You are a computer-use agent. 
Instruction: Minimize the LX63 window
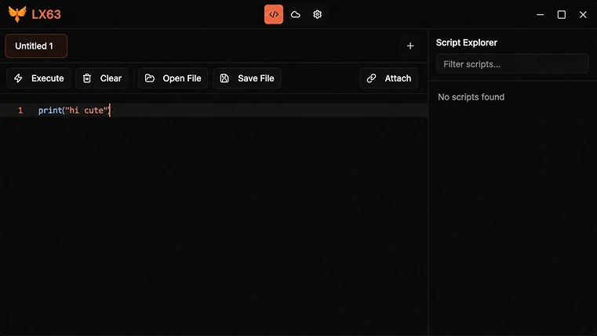coord(540,14)
